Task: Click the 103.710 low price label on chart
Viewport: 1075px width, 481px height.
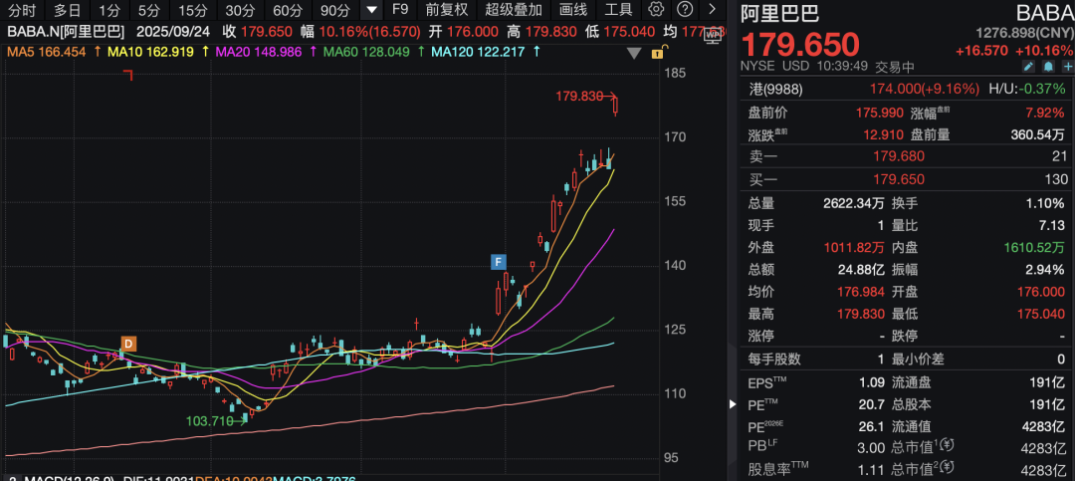Action: [210, 421]
